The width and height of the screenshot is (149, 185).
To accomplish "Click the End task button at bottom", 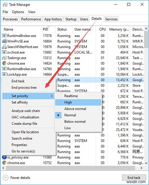I will pos(134,178).
